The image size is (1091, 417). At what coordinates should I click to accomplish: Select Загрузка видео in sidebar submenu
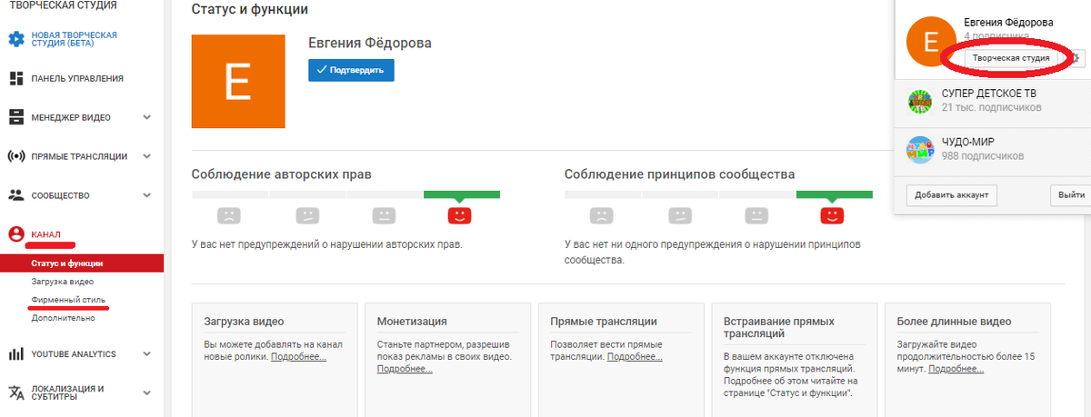point(63,282)
